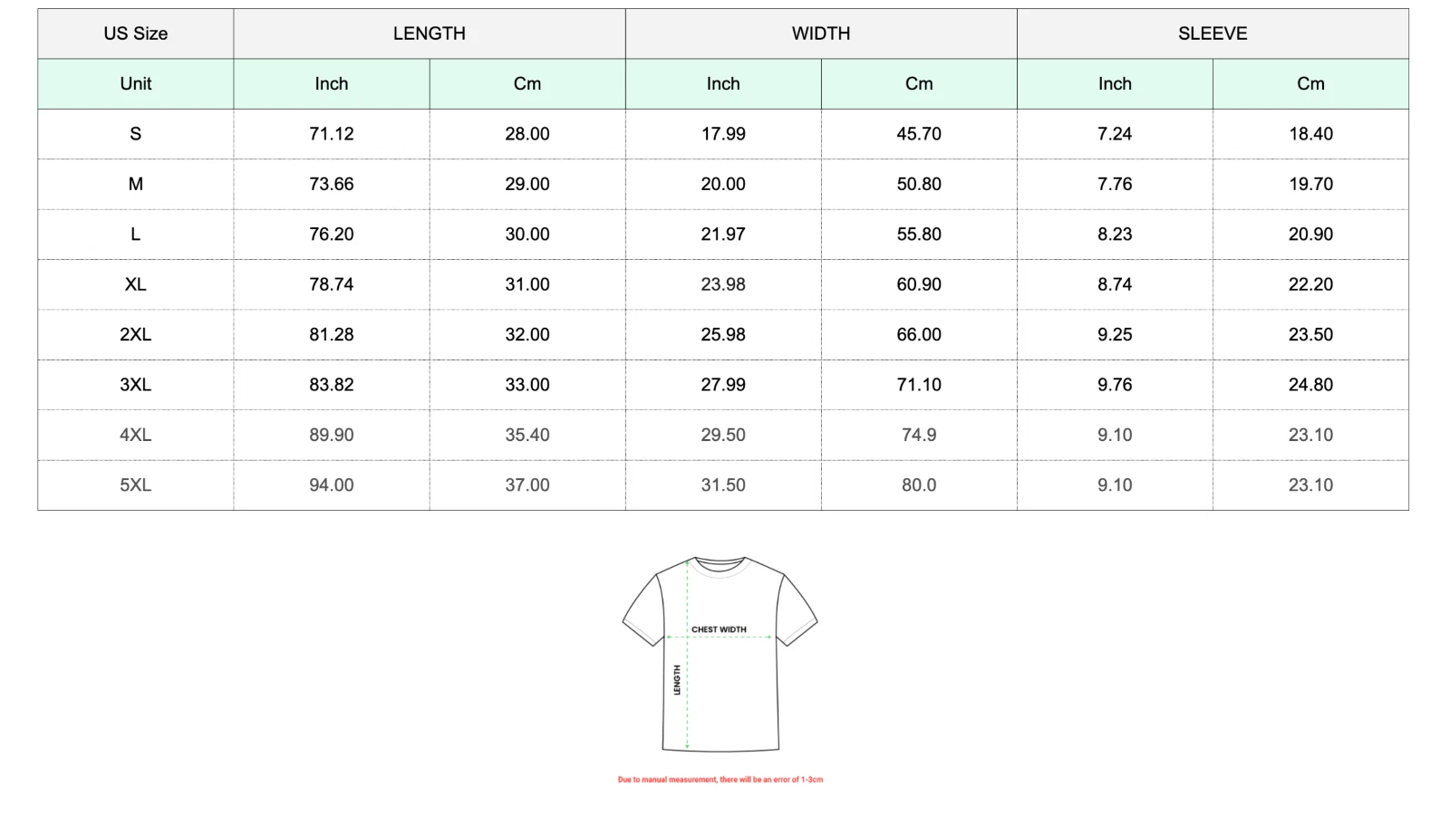This screenshot has height=815, width=1450.
Task: Click the 45.70 width value cell
Action: click(919, 134)
